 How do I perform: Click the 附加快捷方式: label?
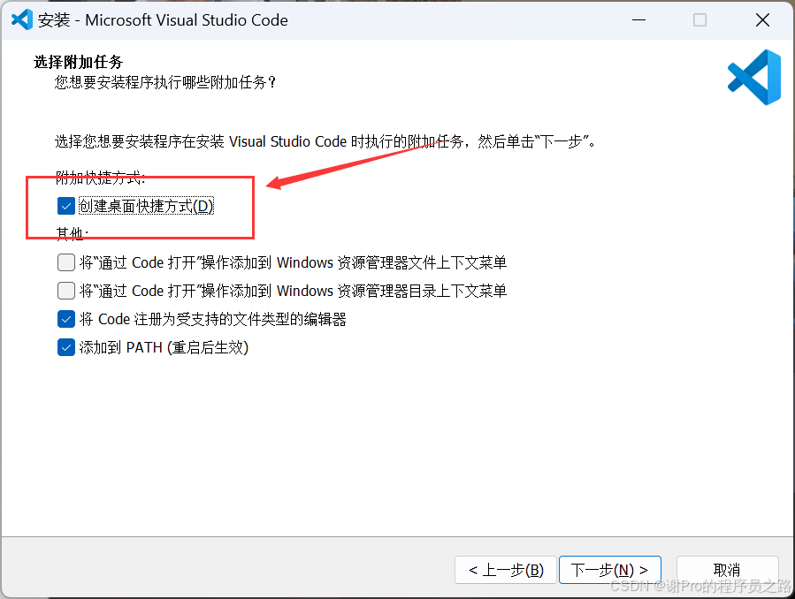point(101,178)
